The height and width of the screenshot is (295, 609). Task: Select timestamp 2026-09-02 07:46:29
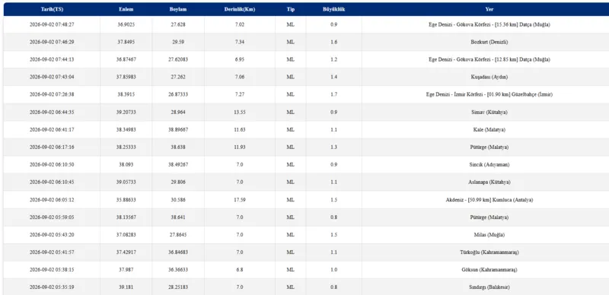pyautogui.click(x=52, y=42)
